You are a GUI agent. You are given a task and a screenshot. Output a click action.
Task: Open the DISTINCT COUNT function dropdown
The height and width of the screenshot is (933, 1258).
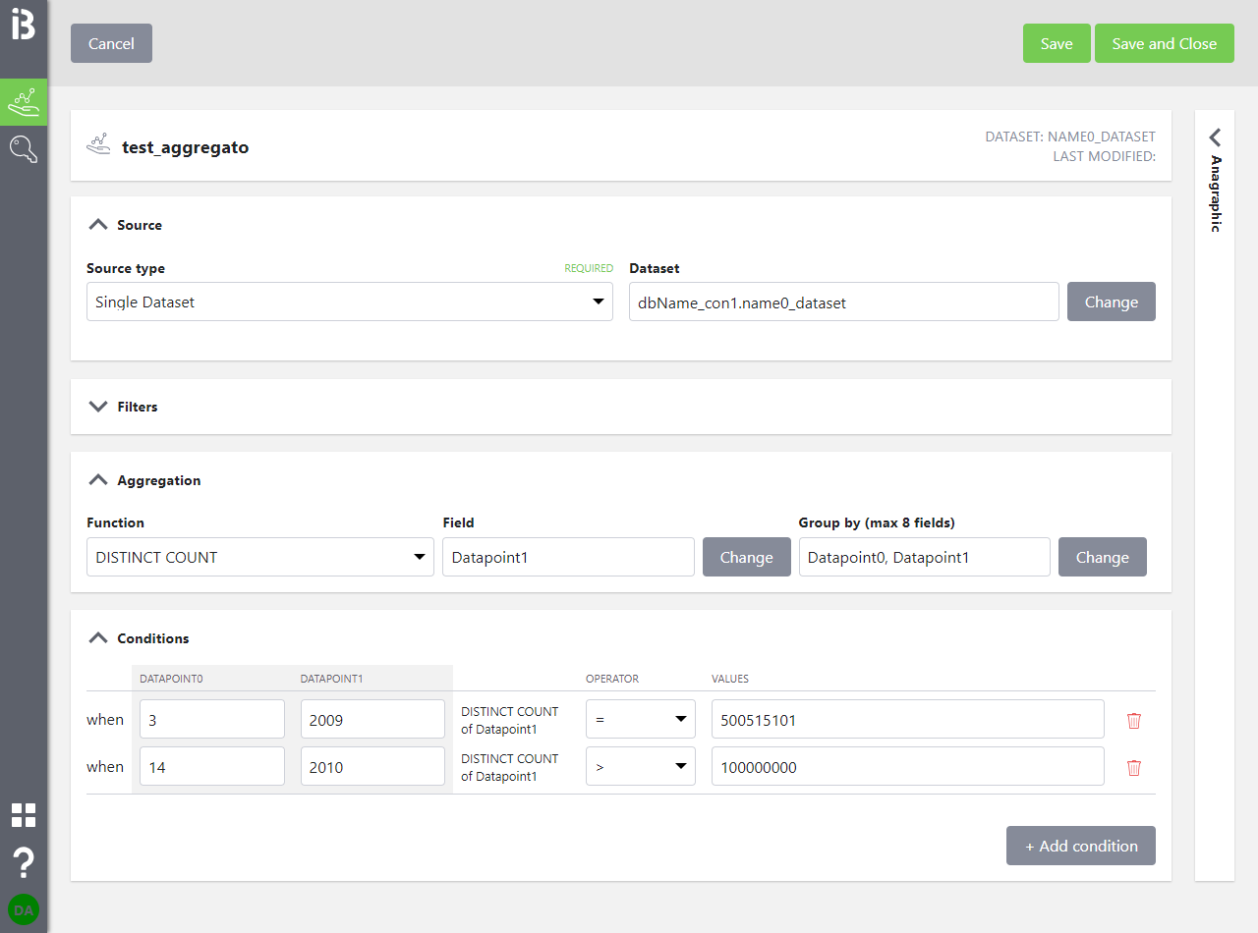pyautogui.click(x=259, y=557)
